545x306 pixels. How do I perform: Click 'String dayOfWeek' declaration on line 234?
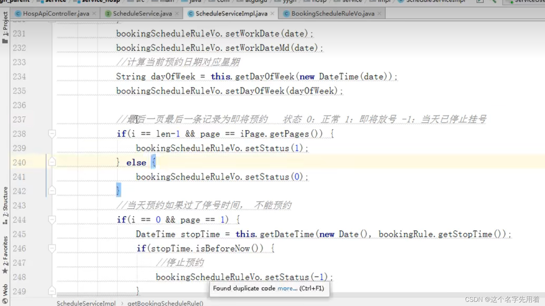pos(155,77)
